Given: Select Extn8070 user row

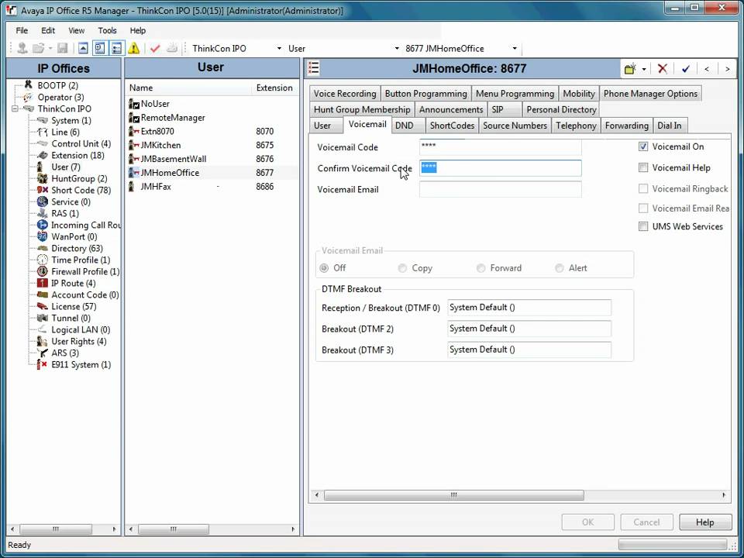Looking at the screenshot, I should pos(212,132).
